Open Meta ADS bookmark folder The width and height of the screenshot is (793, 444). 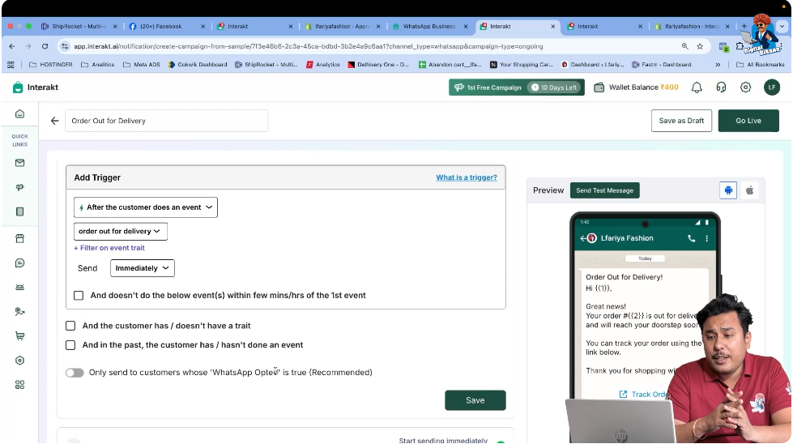click(142, 65)
